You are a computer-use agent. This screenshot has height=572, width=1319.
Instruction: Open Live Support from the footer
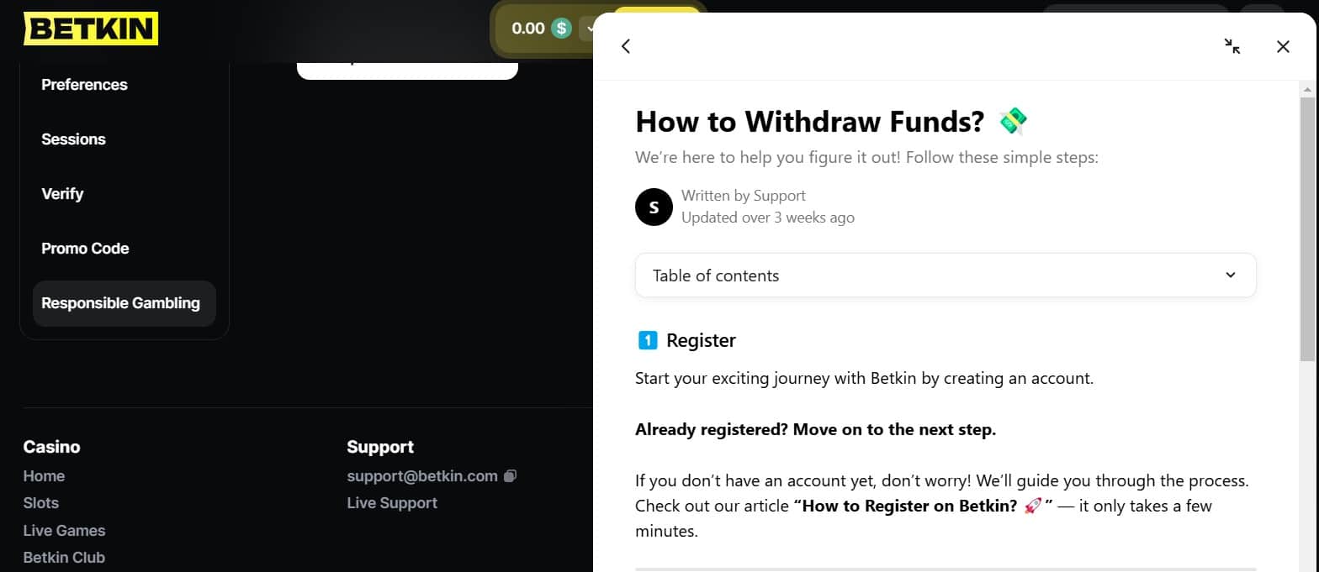(392, 503)
